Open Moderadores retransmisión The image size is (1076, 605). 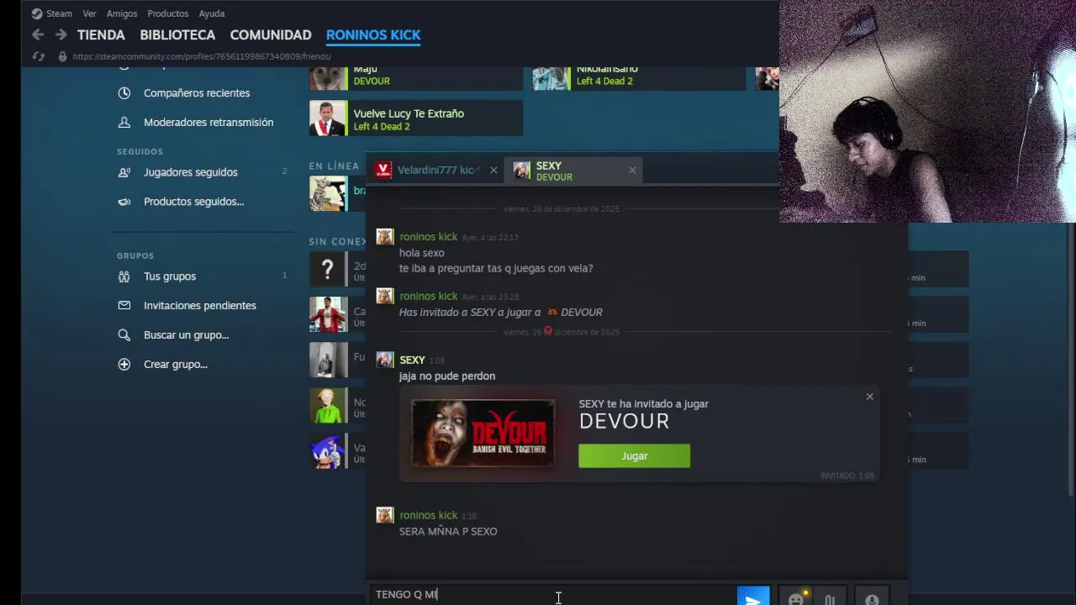tap(208, 123)
